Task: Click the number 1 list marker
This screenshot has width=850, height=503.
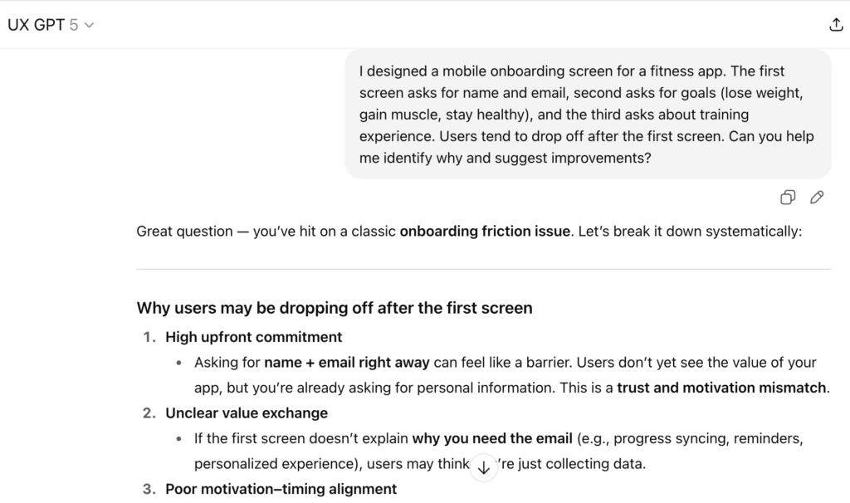Action: coord(149,337)
